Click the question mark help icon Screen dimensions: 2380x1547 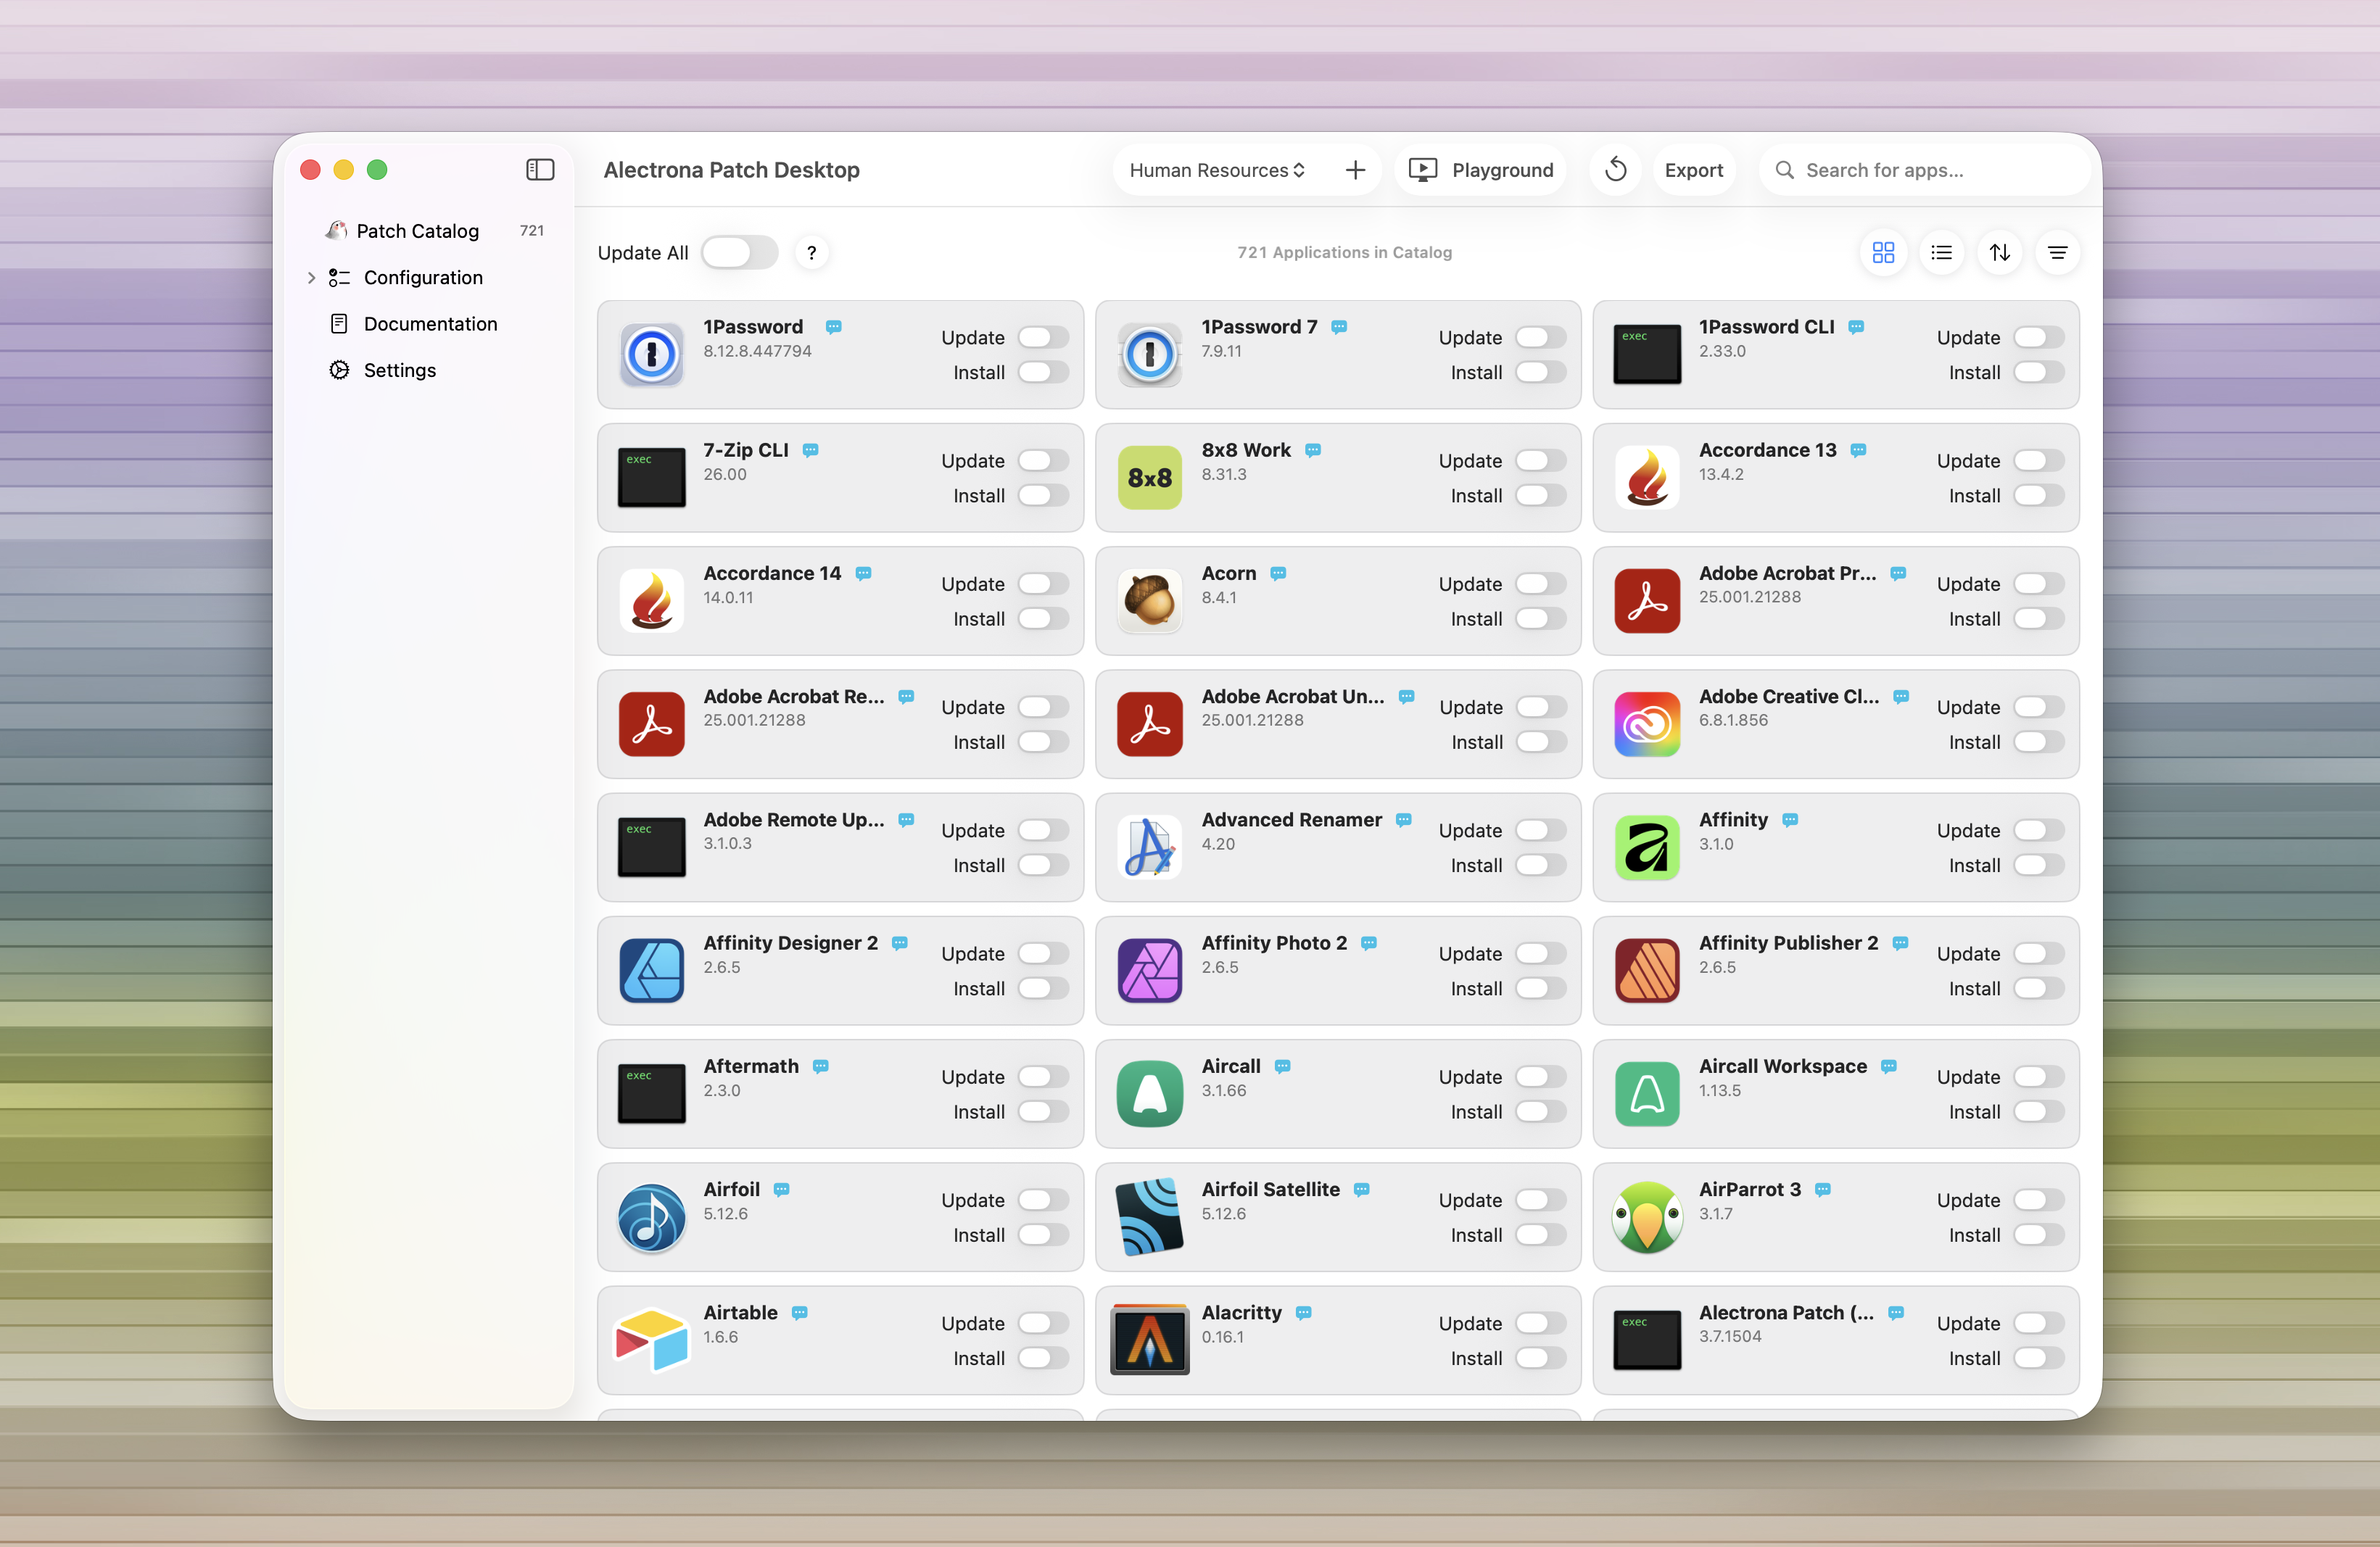coord(811,253)
